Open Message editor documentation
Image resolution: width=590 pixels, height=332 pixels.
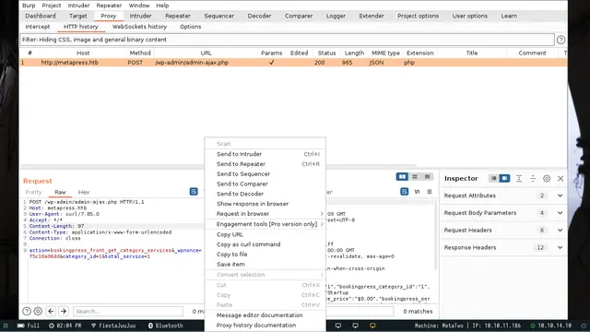click(x=265, y=315)
